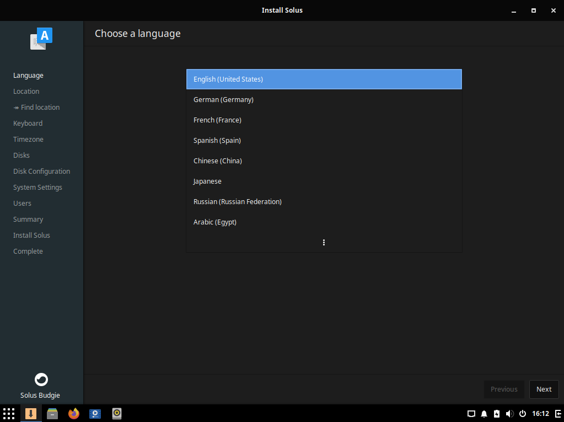564x422 pixels.
Task: Open the Users step
Action: (22, 203)
